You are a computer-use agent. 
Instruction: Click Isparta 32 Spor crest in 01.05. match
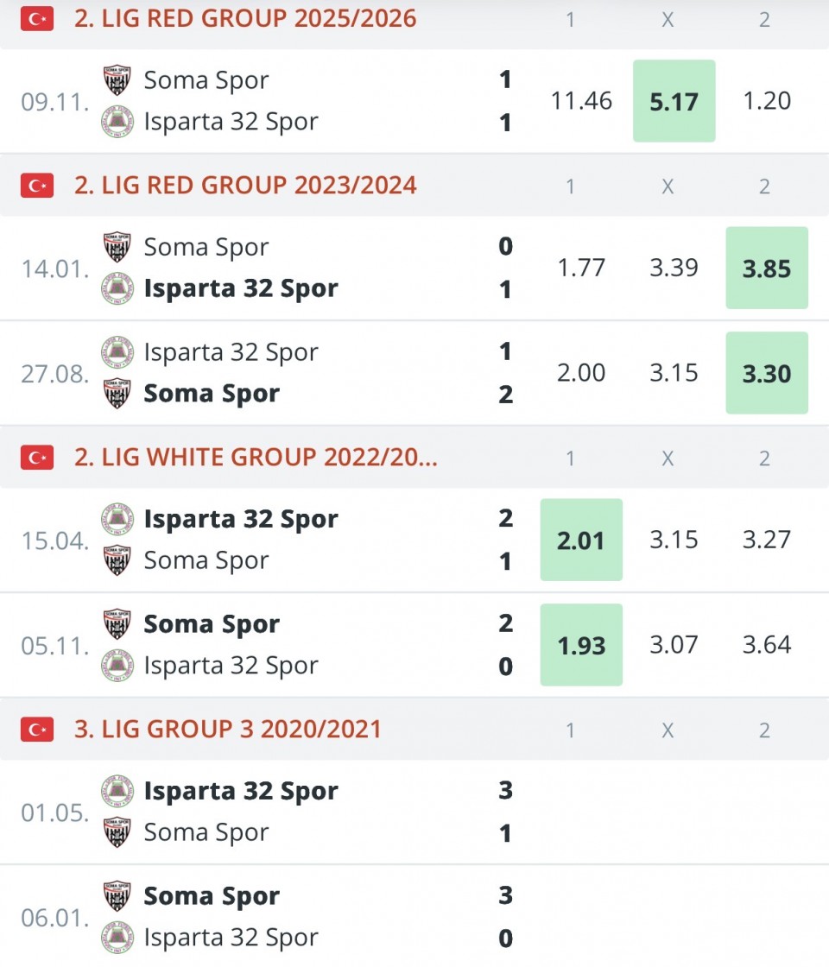pos(117,791)
